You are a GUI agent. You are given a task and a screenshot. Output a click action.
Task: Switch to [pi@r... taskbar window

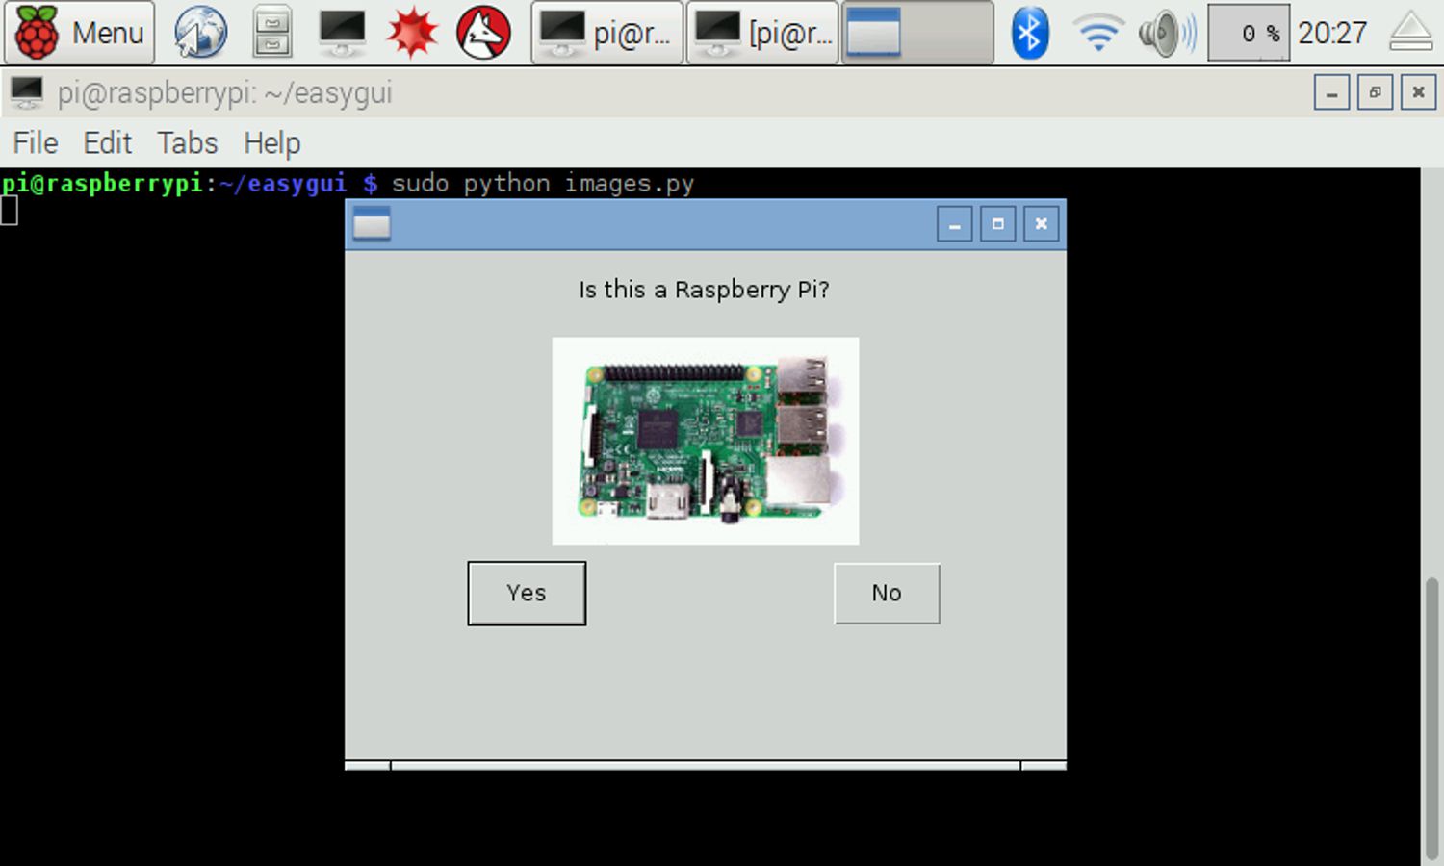(x=762, y=33)
